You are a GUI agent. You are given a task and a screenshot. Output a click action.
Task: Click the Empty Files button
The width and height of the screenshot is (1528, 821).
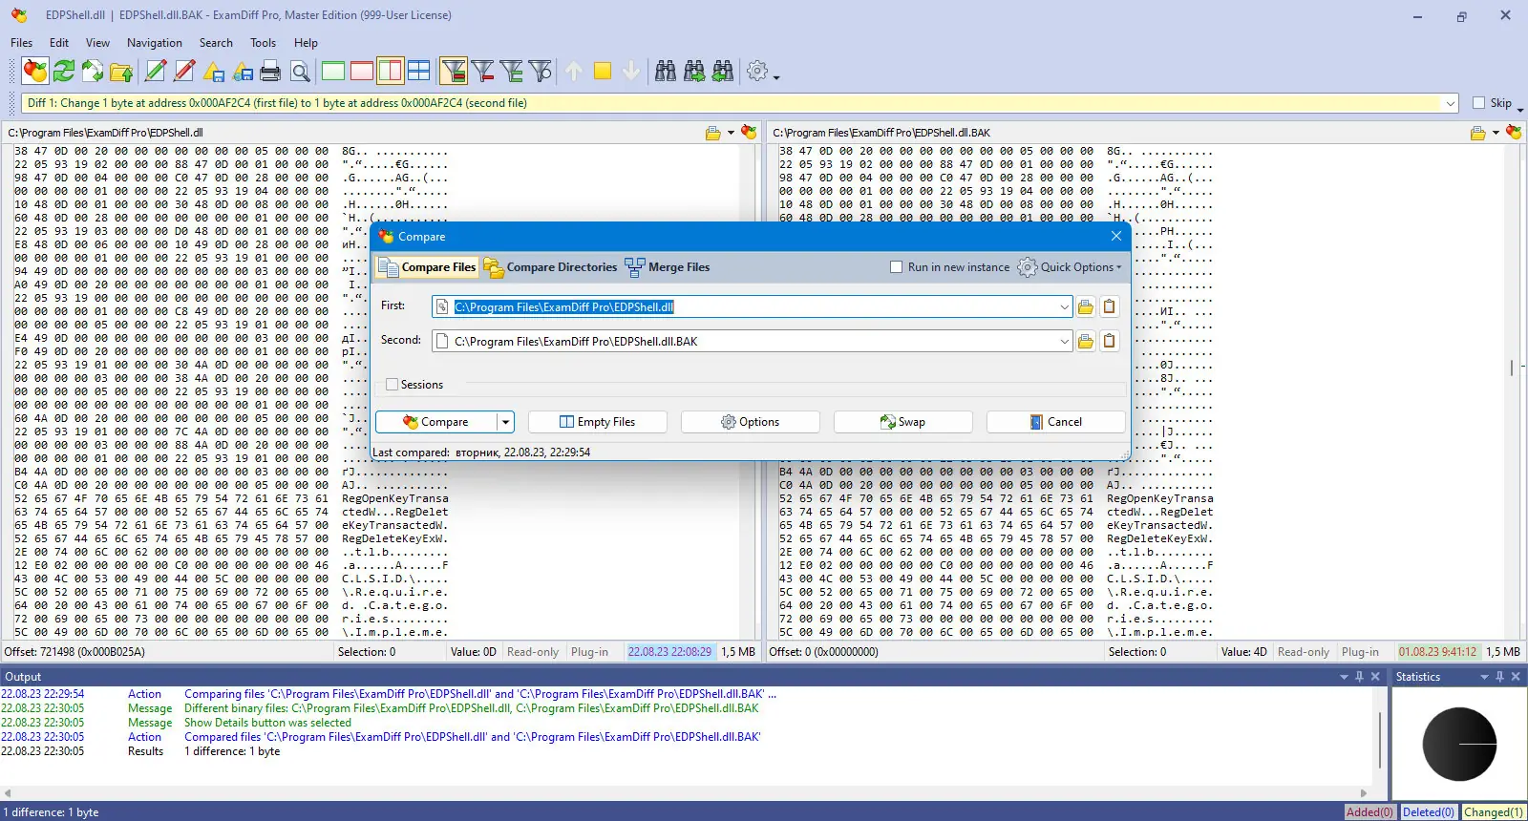coord(598,422)
